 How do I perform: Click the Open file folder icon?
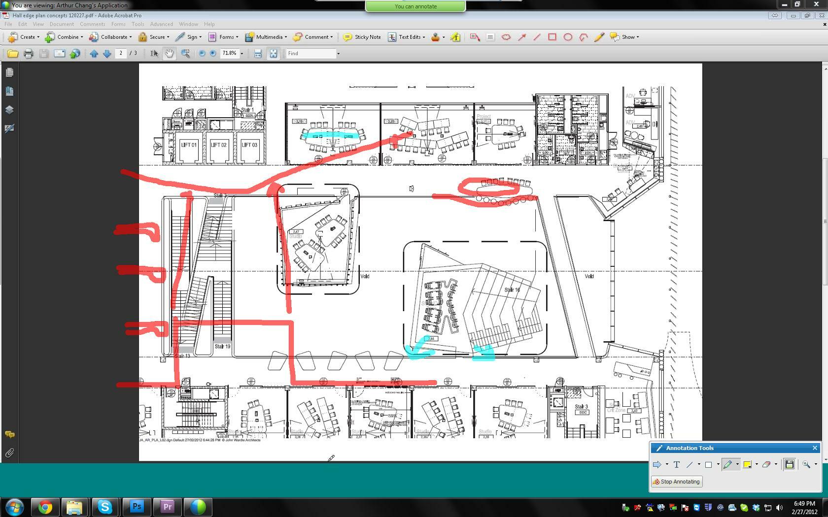pos(12,53)
